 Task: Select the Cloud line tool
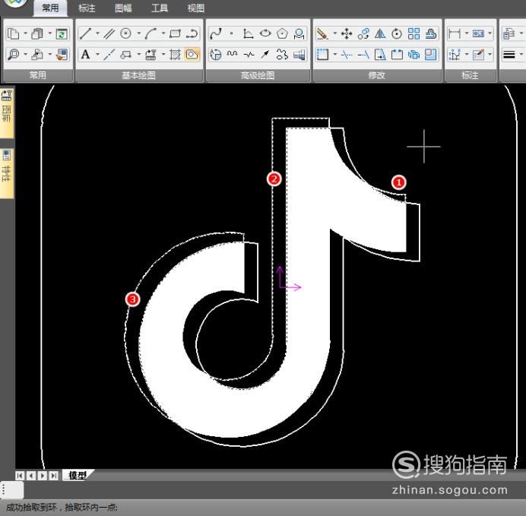click(282, 54)
